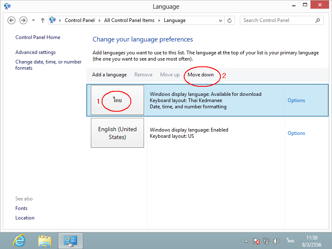Click the Back navigation arrow
The image size is (332, 249).
click(12, 20)
